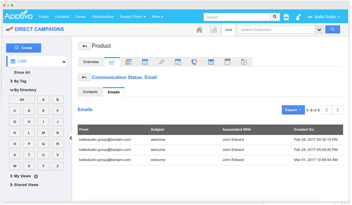Go to the Home icon
This screenshot has height=205, width=352.
[x=199, y=30]
